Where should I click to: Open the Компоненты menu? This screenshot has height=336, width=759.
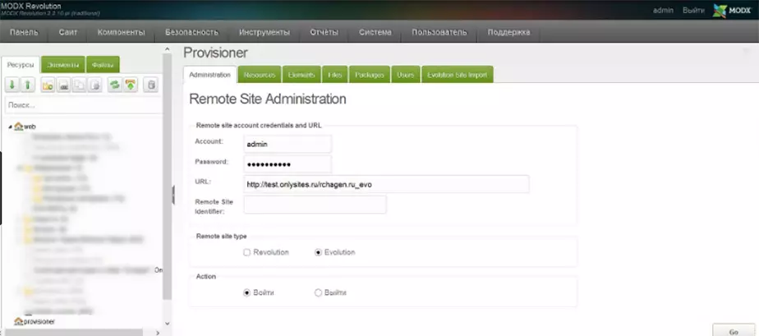click(x=121, y=32)
